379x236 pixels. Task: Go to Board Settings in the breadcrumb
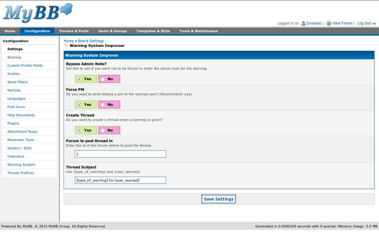91,41
